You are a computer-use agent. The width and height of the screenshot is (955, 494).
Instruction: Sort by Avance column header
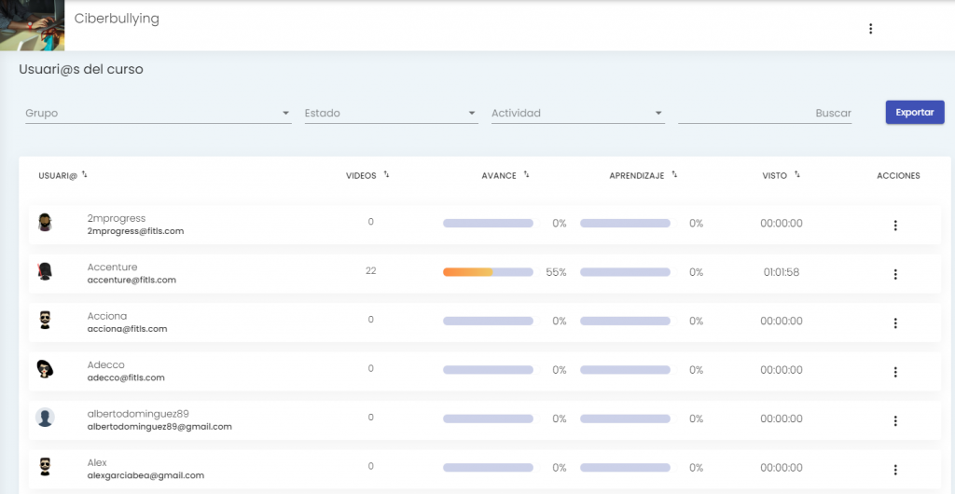tap(526, 174)
